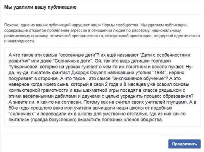Click the blue Продолжить button

(x=184, y=144)
